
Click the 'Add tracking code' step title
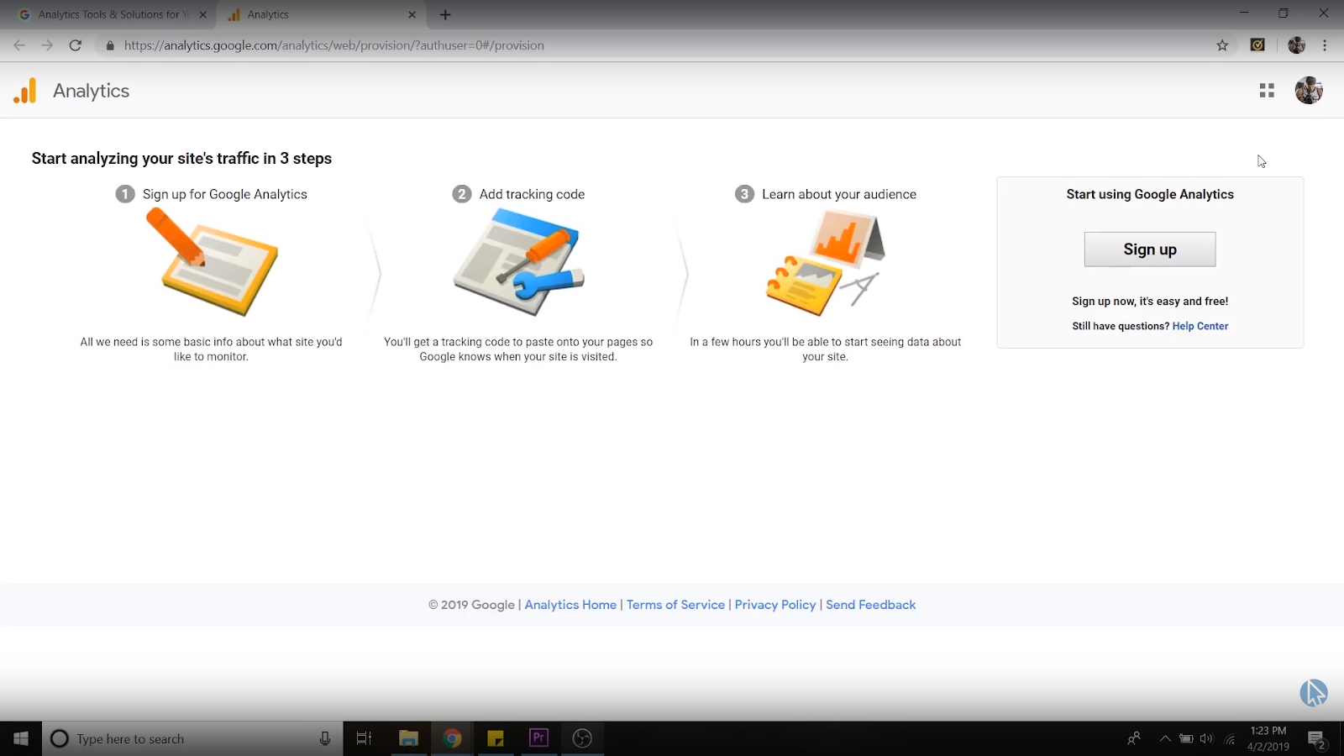[532, 194]
